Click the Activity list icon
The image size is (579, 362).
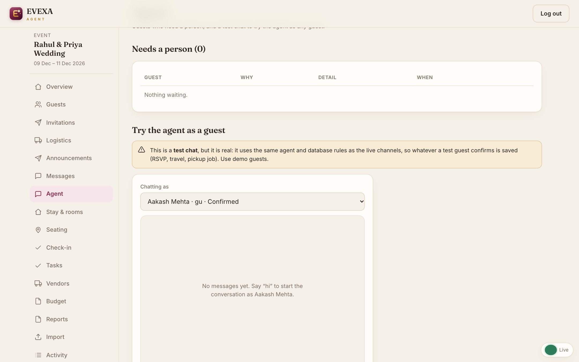pyautogui.click(x=38, y=355)
